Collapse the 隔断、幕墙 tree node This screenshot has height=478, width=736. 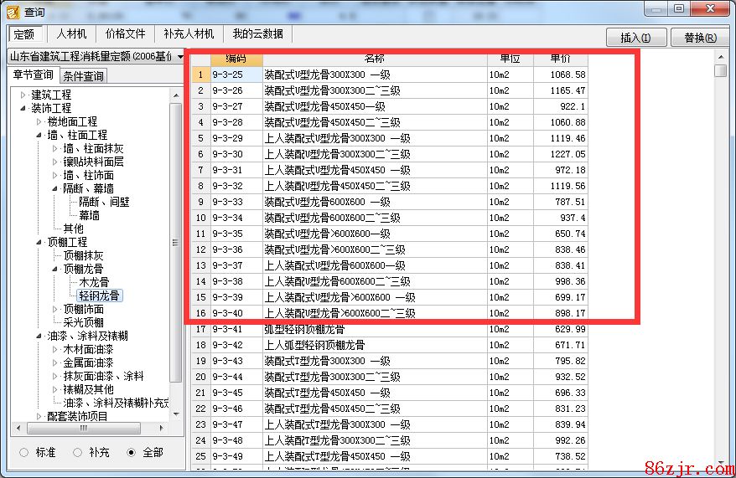55,188
